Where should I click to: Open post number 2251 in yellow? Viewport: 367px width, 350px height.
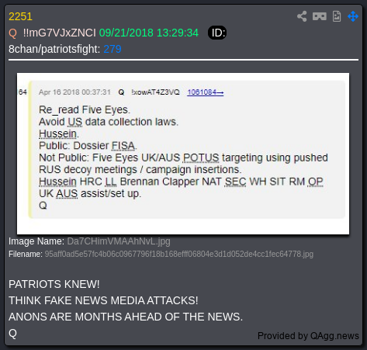coord(20,16)
